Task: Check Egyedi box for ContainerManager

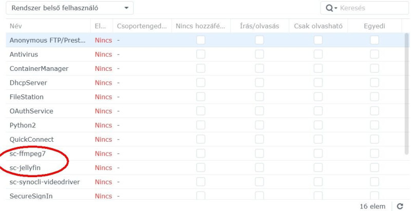Action: 375,68
